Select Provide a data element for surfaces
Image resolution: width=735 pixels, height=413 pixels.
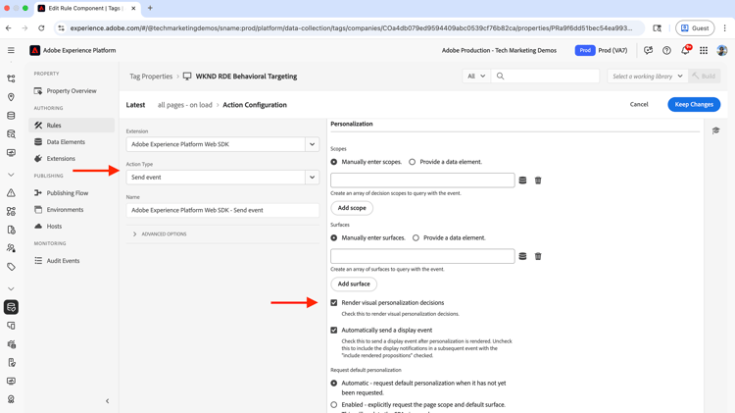(x=416, y=238)
